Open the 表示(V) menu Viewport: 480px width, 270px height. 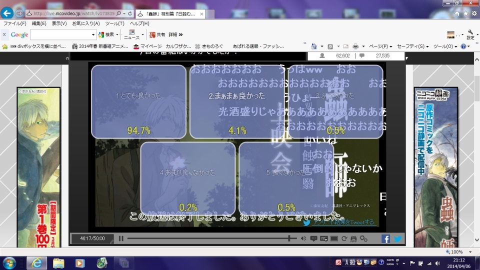[59, 23]
